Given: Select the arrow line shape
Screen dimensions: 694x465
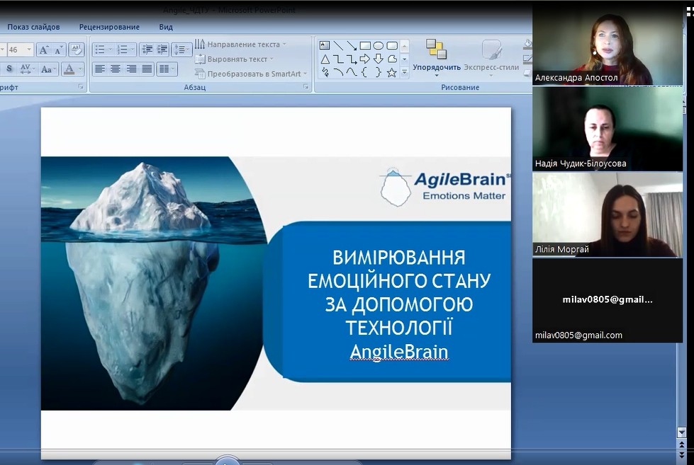Looking at the screenshot, I should [352, 45].
